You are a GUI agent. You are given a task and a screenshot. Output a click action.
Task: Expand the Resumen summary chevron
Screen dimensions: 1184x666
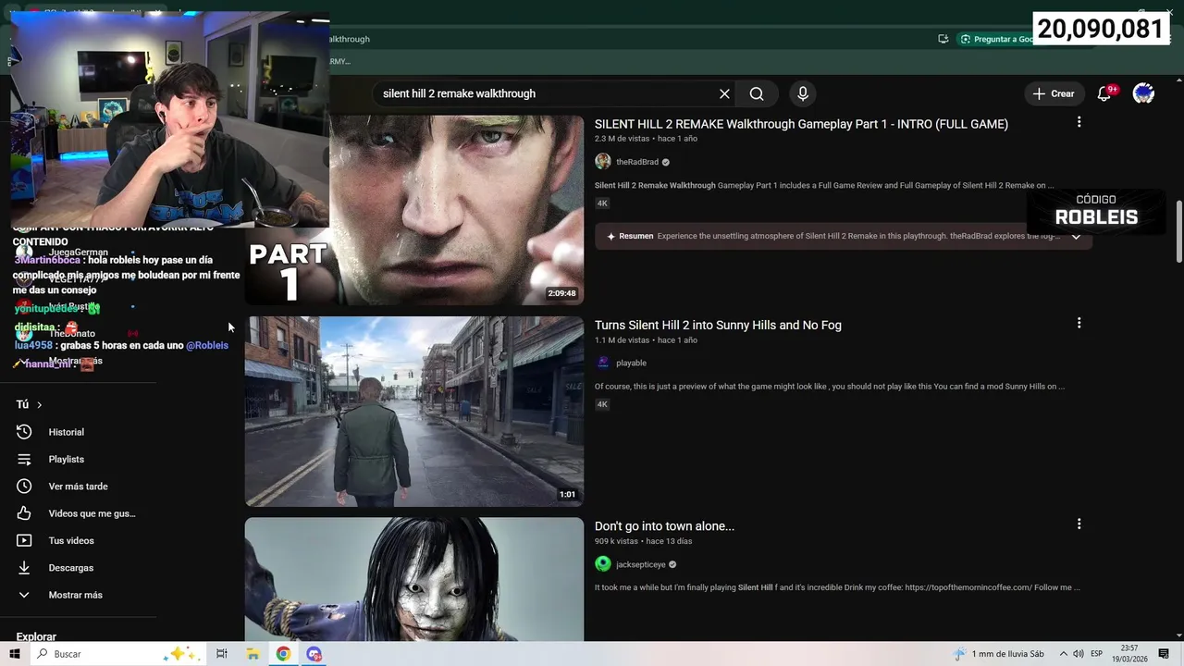[x=1076, y=236]
